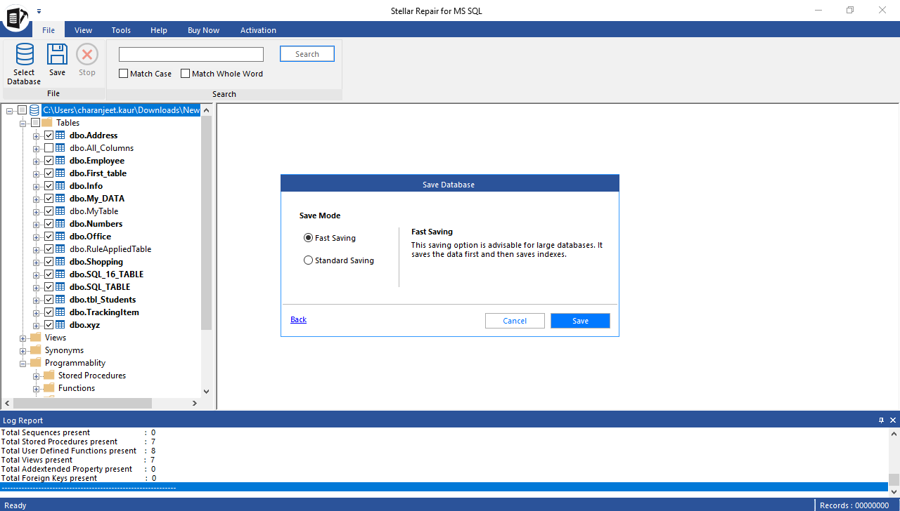This screenshot has height=511, width=900.
Task: Click the Tables folder icon
Action: pos(46,123)
